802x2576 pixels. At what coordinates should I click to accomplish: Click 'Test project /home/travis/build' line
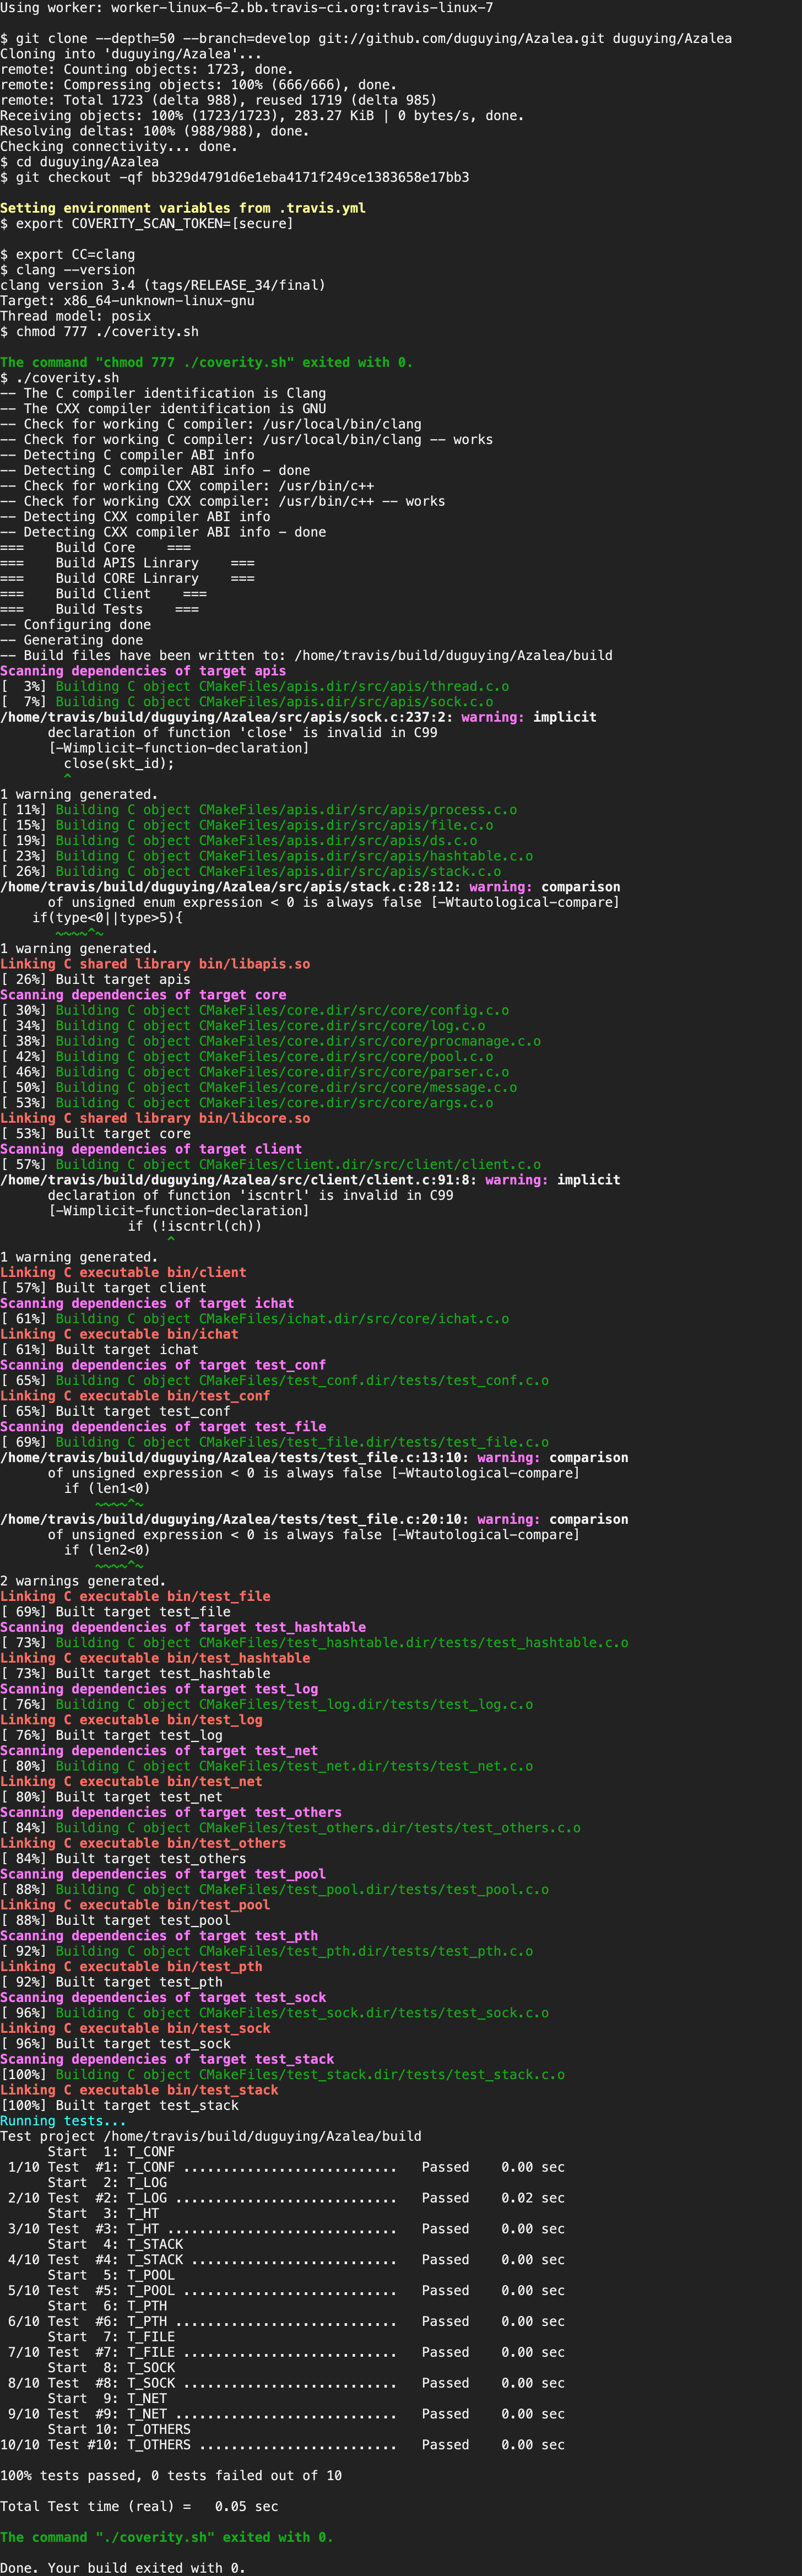(x=211, y=2137)
